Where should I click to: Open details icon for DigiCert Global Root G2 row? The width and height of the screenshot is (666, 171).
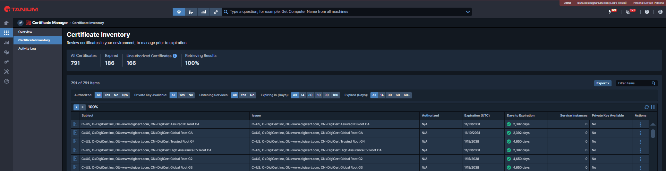(x=75, y=159)
